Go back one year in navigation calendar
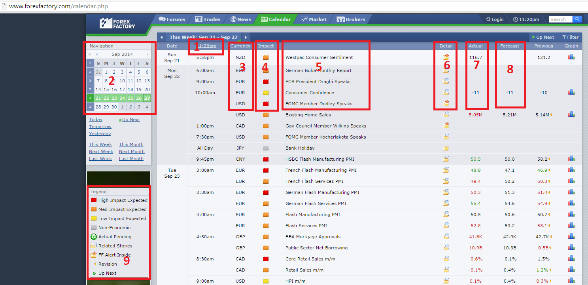This screenshot has width=588, height=285. 90,54
